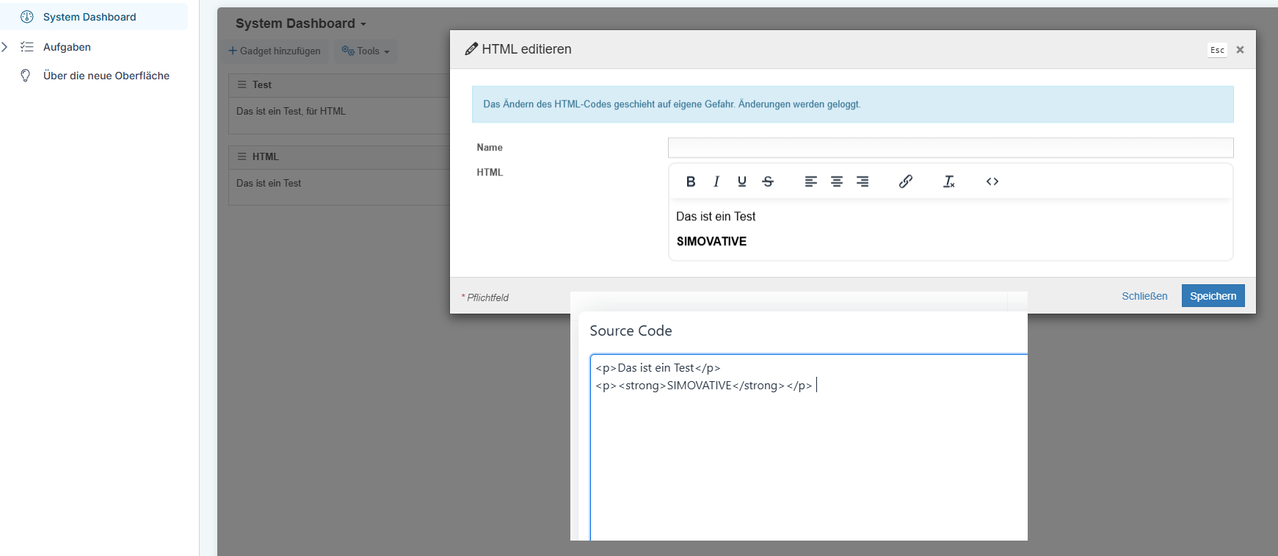Screen dimensions: 1278x556
Task: Open source code view icon
Action: 992,181
